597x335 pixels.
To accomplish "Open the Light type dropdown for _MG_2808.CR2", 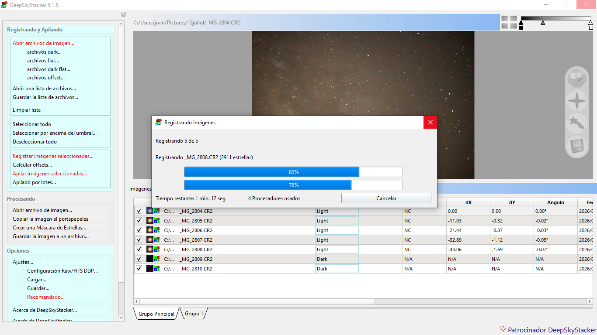I will 337,250.
